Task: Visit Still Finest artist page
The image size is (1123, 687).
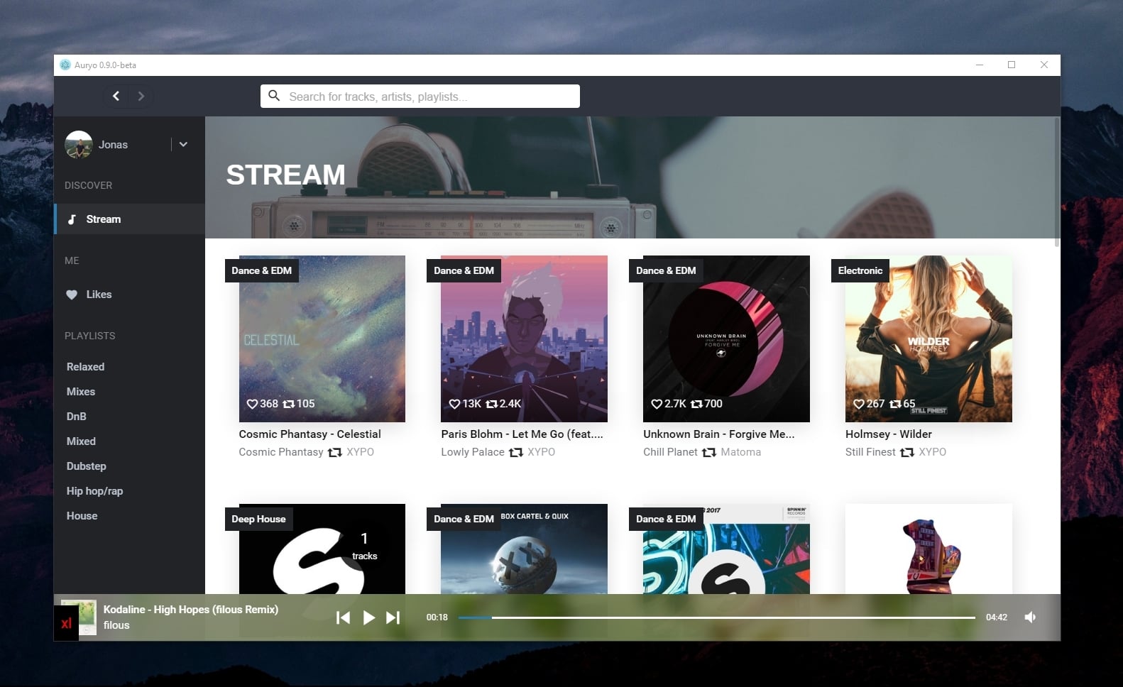Action: [x=870, y=452]
